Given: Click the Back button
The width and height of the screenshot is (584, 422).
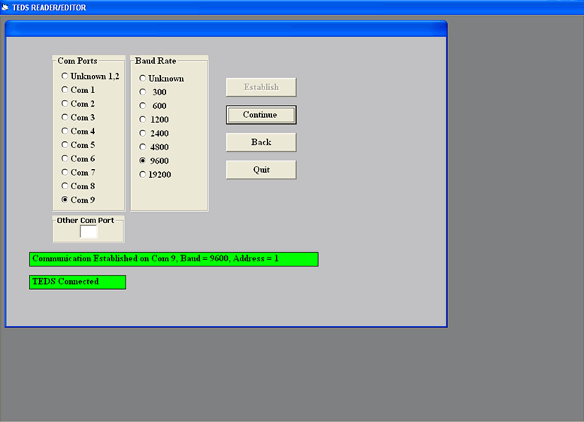Looking at the screenshot, I should tap(261, 142).
